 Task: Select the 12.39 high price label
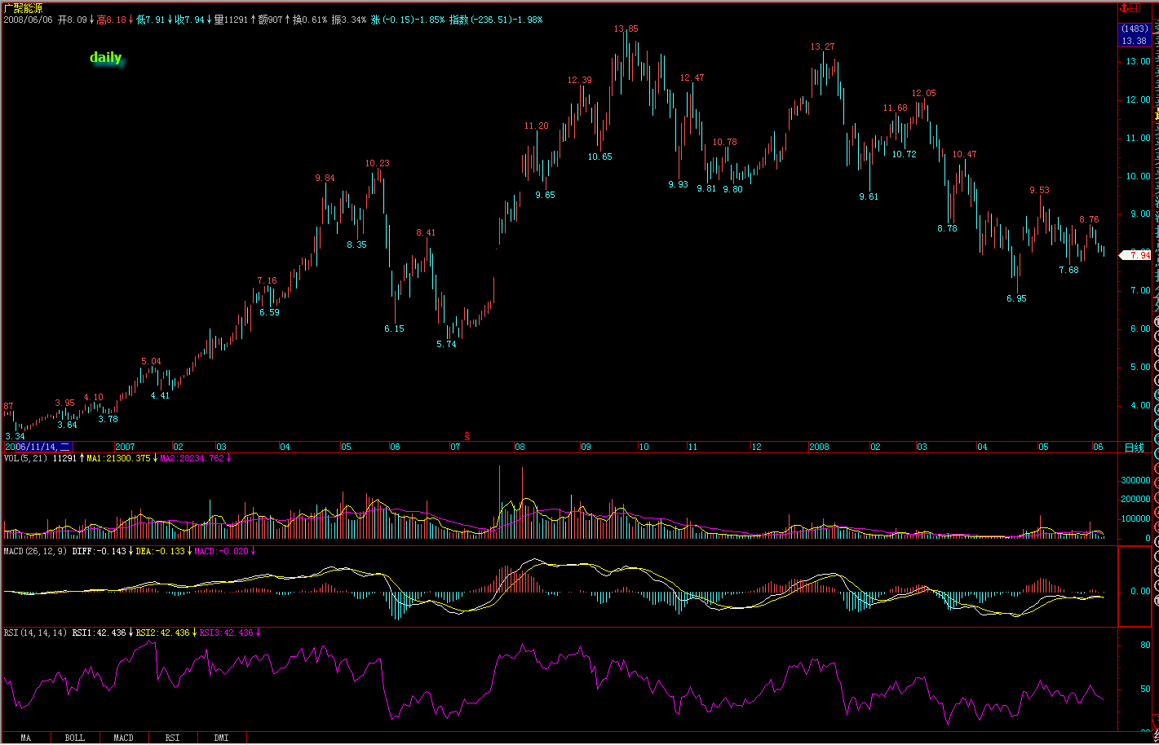(x=580, y=80)
